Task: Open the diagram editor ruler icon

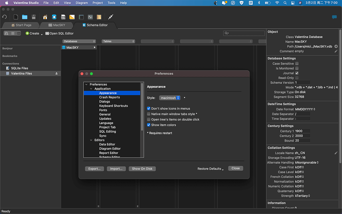Action: 72,17
